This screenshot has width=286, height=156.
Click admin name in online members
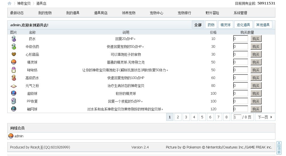coord(19,136)
